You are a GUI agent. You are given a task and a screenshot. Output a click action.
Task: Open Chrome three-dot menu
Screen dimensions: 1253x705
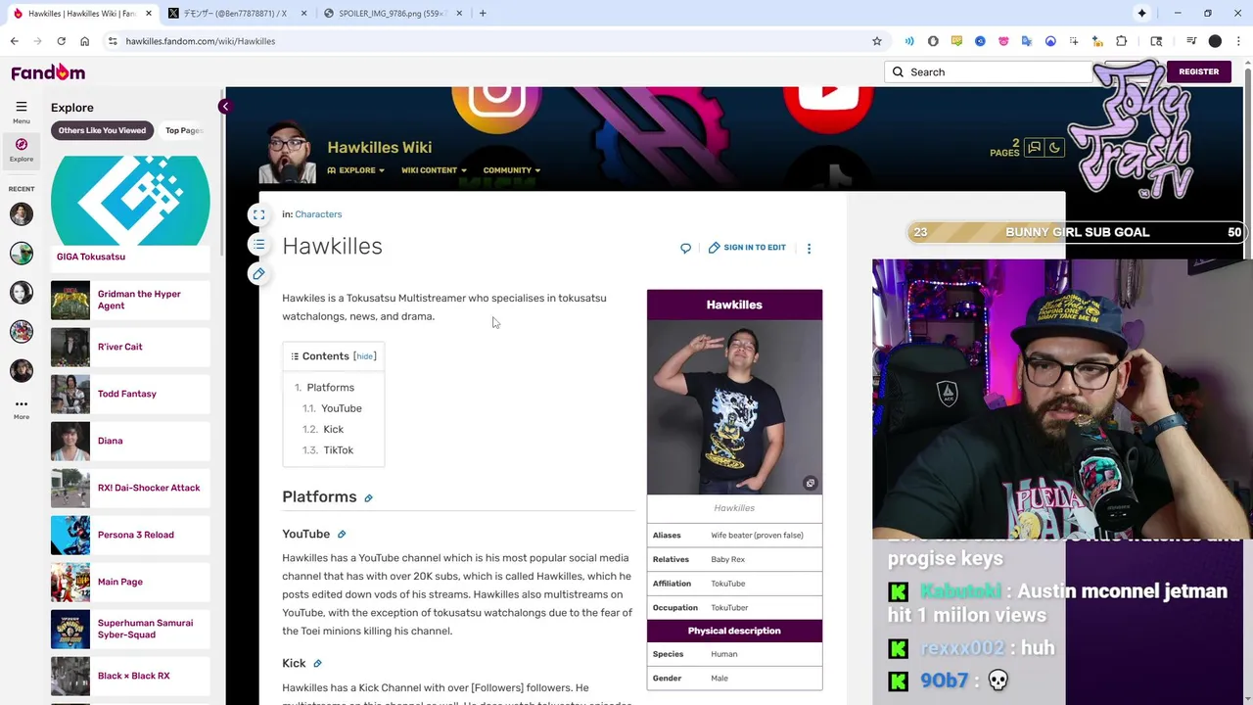click(1236, 41)
